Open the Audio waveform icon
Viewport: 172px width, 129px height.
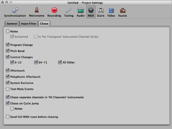click(81, 10)
